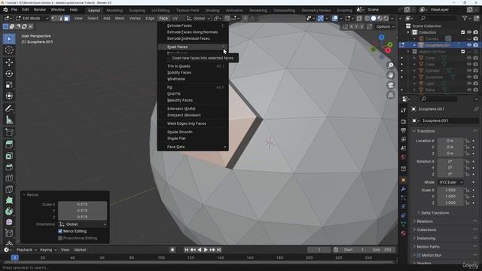
Task: Open the Global transform orientation dropdown
Action: click(199, 18)
